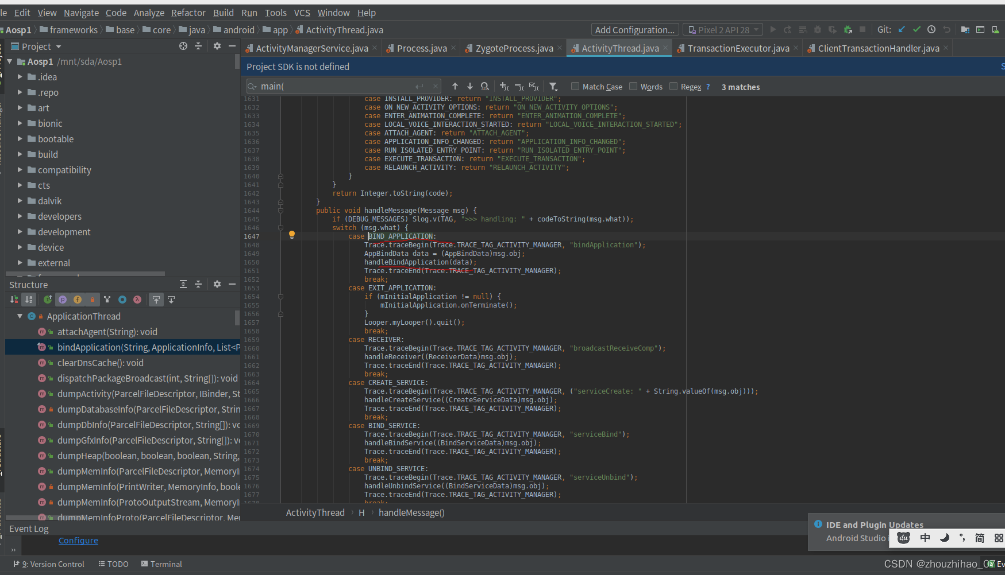The width and height of the screenshot is (1005, 575).
Task: Toggle sort alphabetically in Structure
Action: (x=29, y=300)
